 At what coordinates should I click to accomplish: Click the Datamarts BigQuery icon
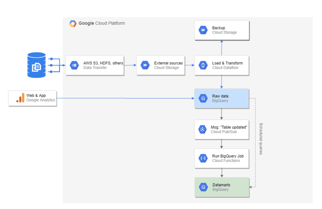pyautogui.click(x=203, y=187)
